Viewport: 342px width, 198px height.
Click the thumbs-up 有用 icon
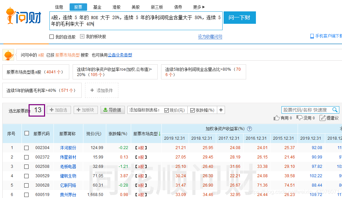(x=276, y=118)
